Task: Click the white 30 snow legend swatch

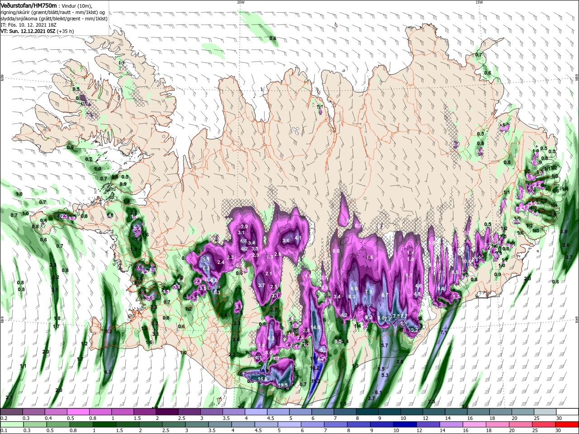Action: click(567, 412)
